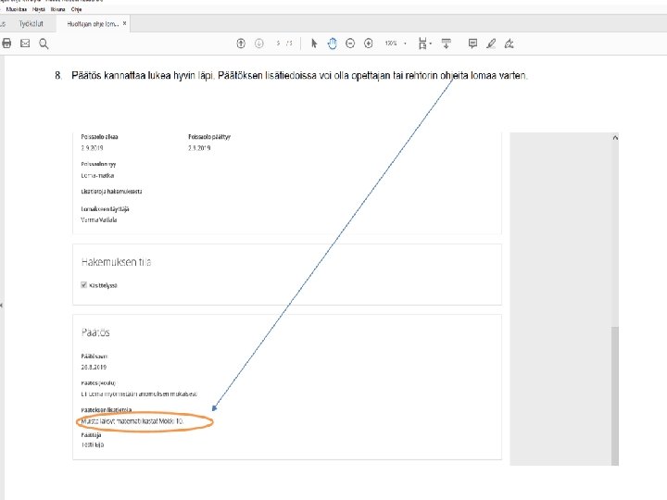This screenshot has width=667, height=500.
Task: Click the embedded form's vertical scrollbar thumb
Action: (615, 395)
